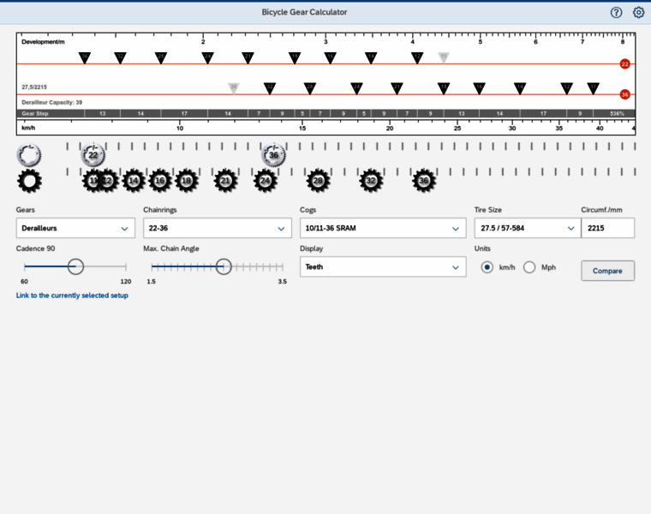Open link to currently selected setup
Screen dimensions: 651x514
click(x=72, y=296)
